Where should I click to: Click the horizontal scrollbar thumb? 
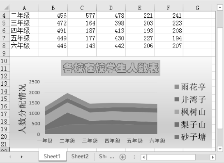(171, 157)
